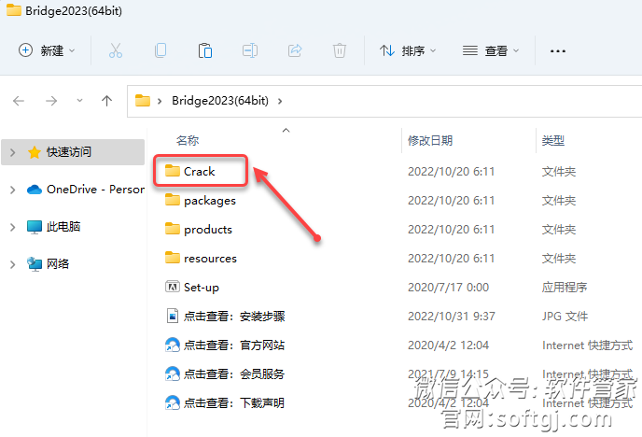
Task: Select 快速访问 in navigation pane
Action: tap(73, 152)
